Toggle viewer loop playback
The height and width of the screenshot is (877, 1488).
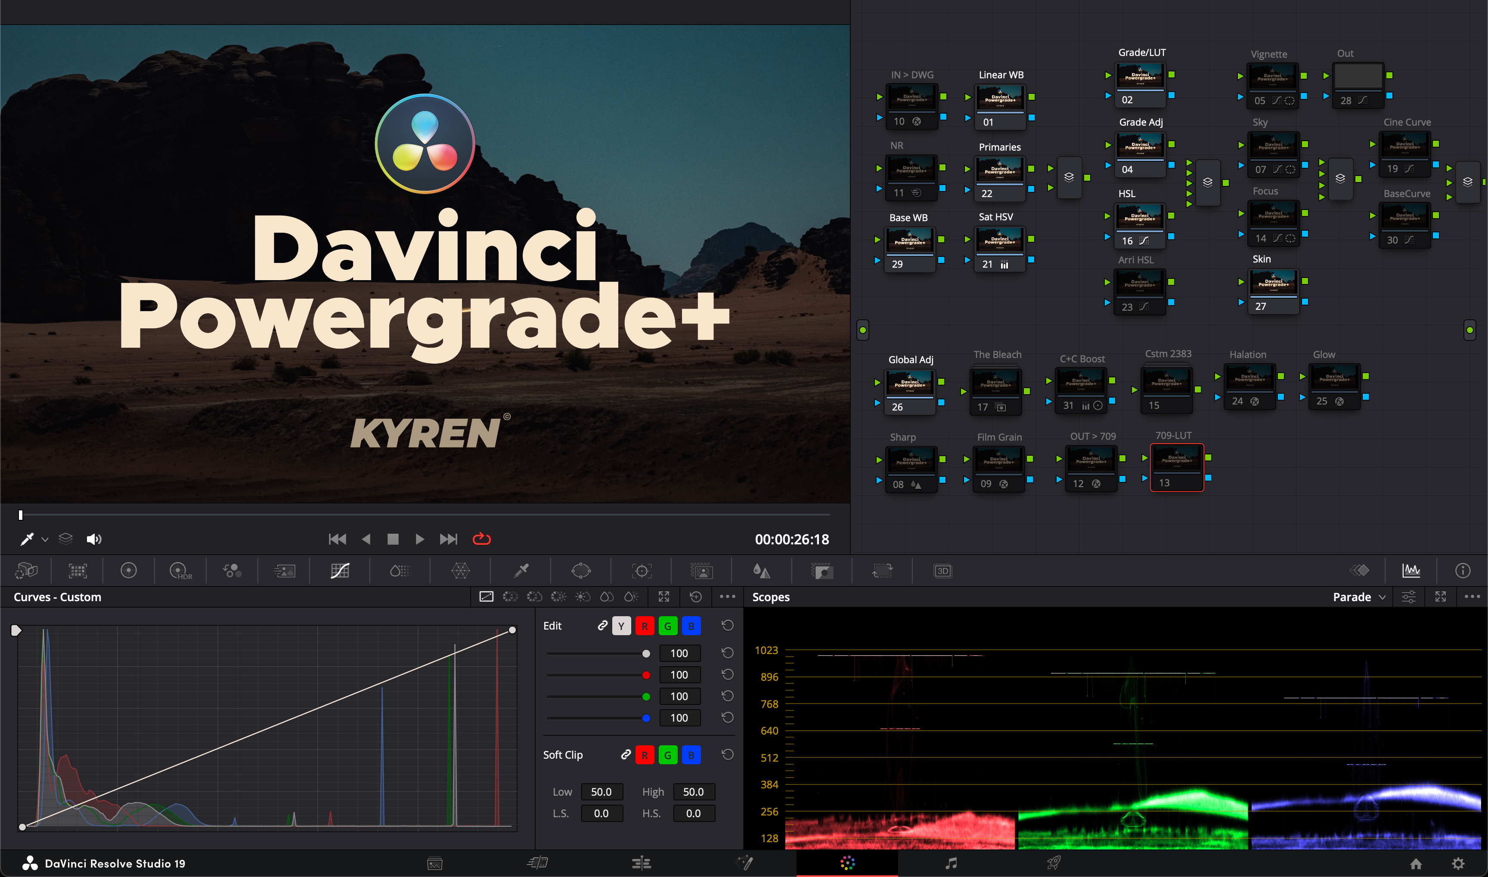click(x=481, y=539)
